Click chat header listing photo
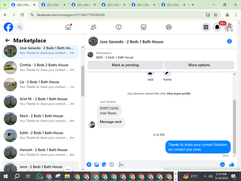241x181 pixels. [93, 41]
